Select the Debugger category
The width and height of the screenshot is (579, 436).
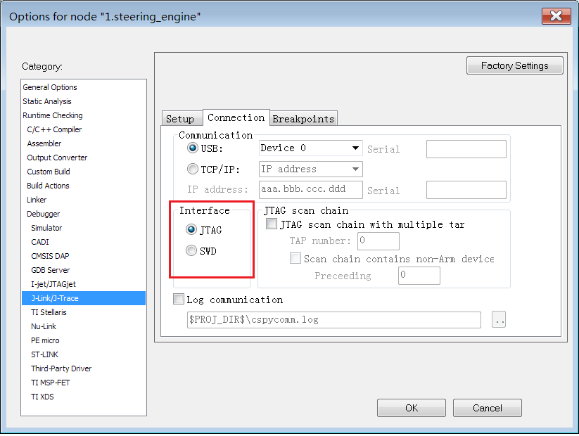[x=44, y=214]
